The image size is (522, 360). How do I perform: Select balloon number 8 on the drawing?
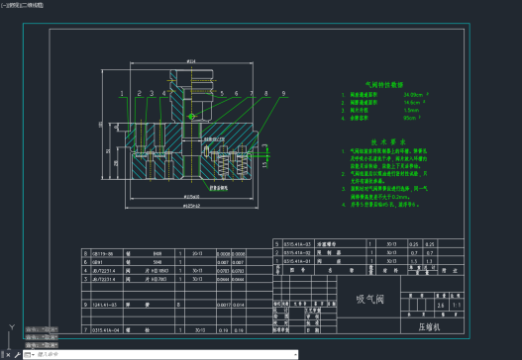(x=265, y=93)
